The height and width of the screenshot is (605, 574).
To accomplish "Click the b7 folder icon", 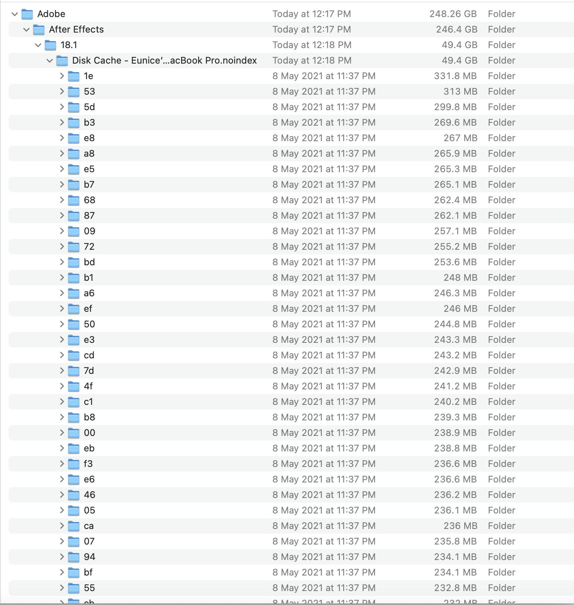I will point(74,185).
